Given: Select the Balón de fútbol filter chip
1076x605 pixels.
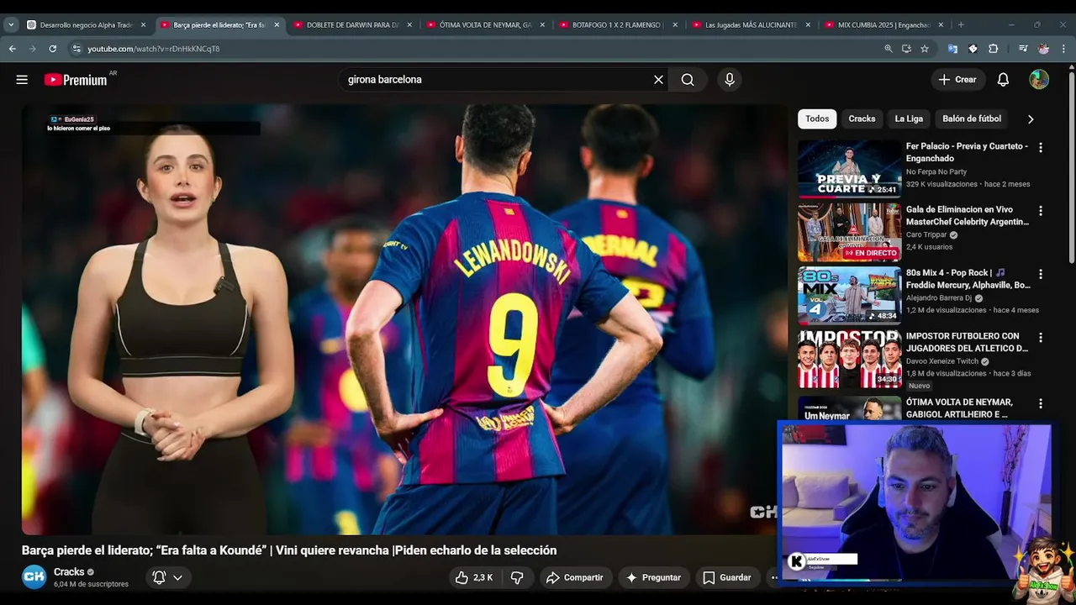Looking at the screenshot, I should tap(972, 119).
